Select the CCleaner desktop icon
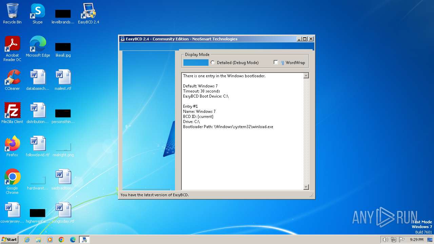434x244 pixels. pos(12,80)
